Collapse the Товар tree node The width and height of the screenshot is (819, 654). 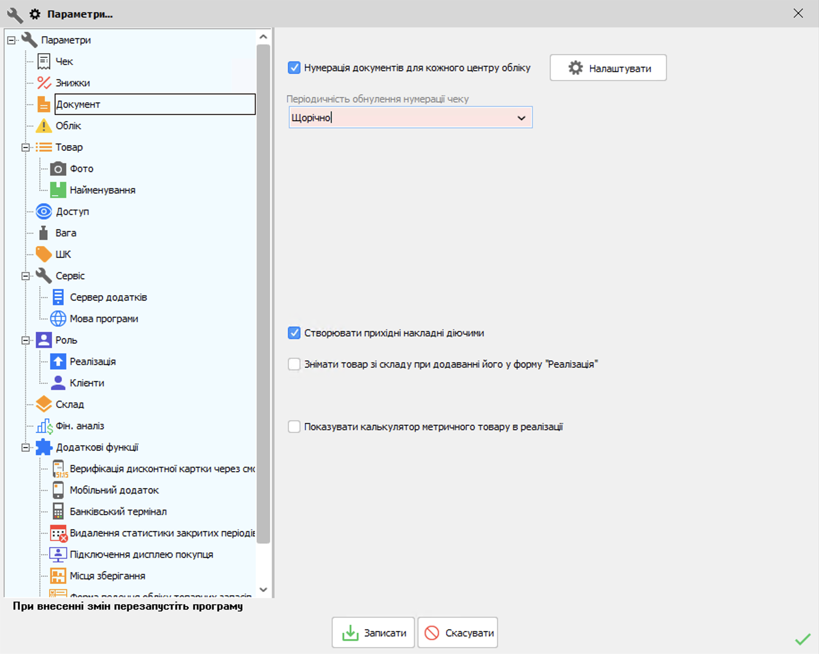click(x=25, y=147)
